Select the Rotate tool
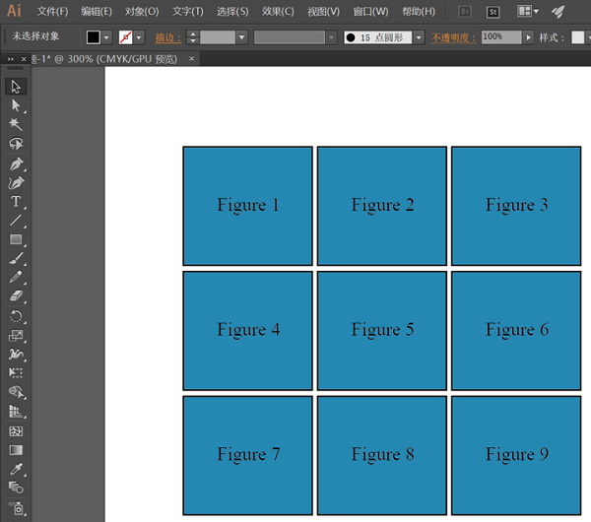The width and height of the screenshot is (591, 522). [16, 316]
